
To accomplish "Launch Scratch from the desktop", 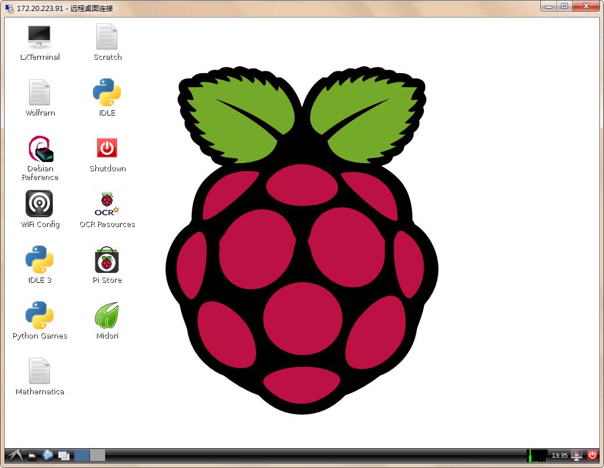I will coord(107,37).
